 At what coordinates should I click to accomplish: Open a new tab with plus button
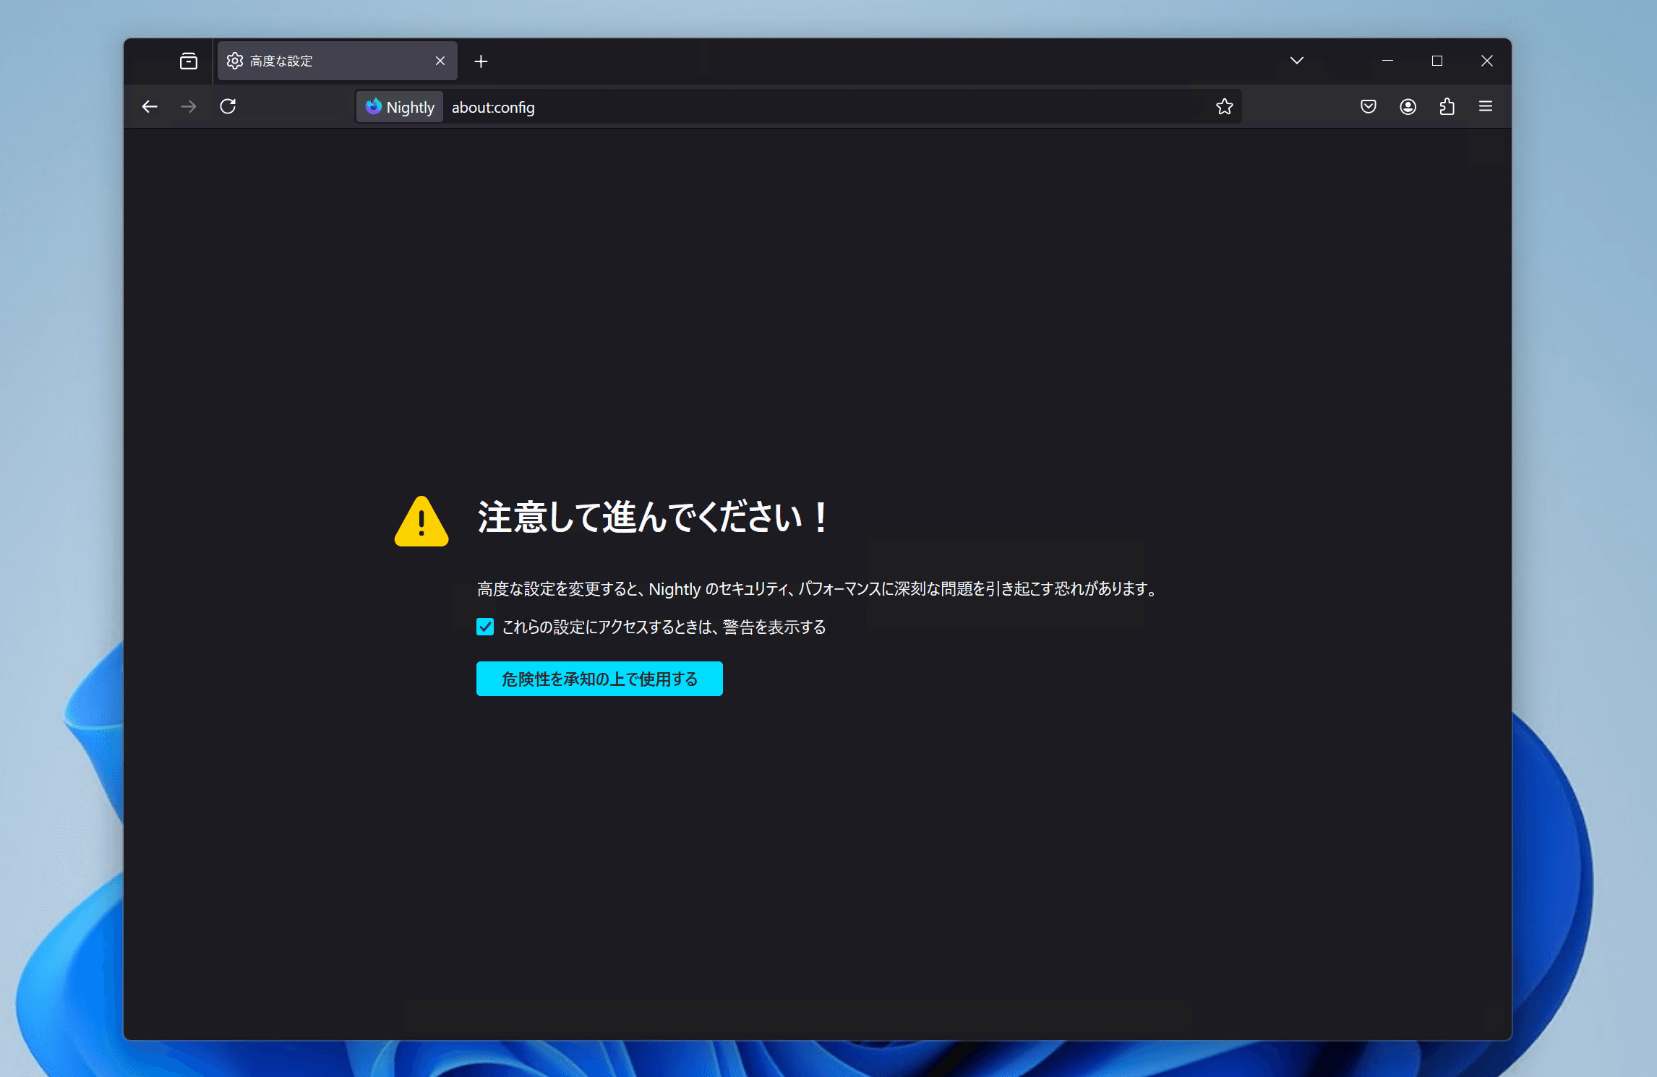click(481, 61)
